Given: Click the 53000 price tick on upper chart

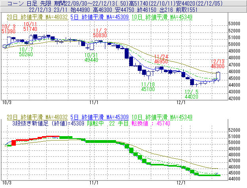Looking at the screenshot, I should click(234, 24).
